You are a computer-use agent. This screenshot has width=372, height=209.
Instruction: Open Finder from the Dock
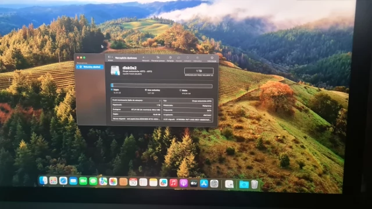tap(43, 181)
